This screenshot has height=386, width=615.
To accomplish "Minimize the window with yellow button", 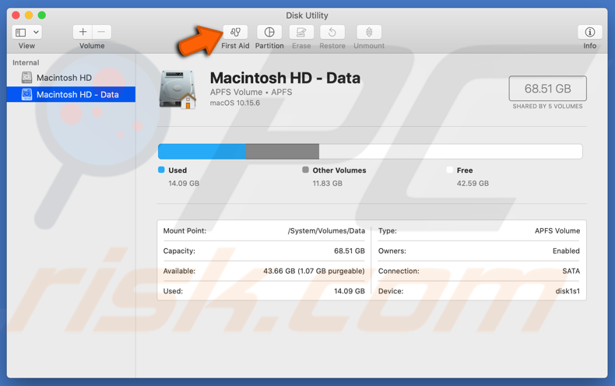I will click(29, 16).
